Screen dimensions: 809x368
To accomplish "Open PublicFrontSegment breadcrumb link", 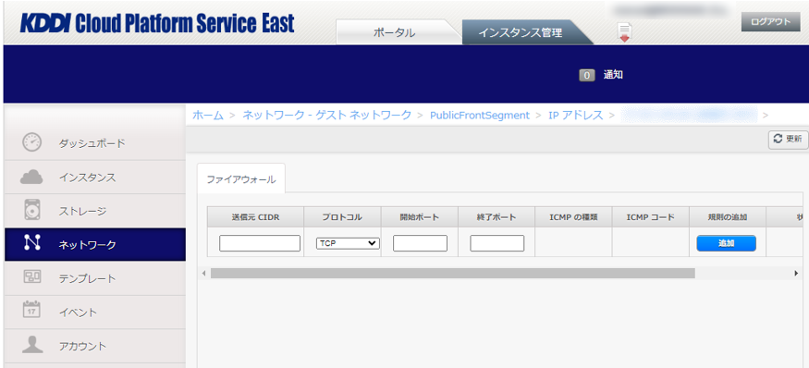I will (480, 115).
